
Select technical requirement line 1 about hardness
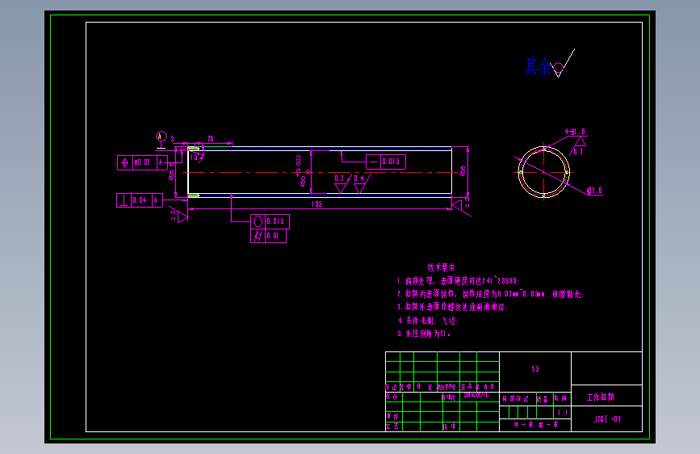point(458,281)
